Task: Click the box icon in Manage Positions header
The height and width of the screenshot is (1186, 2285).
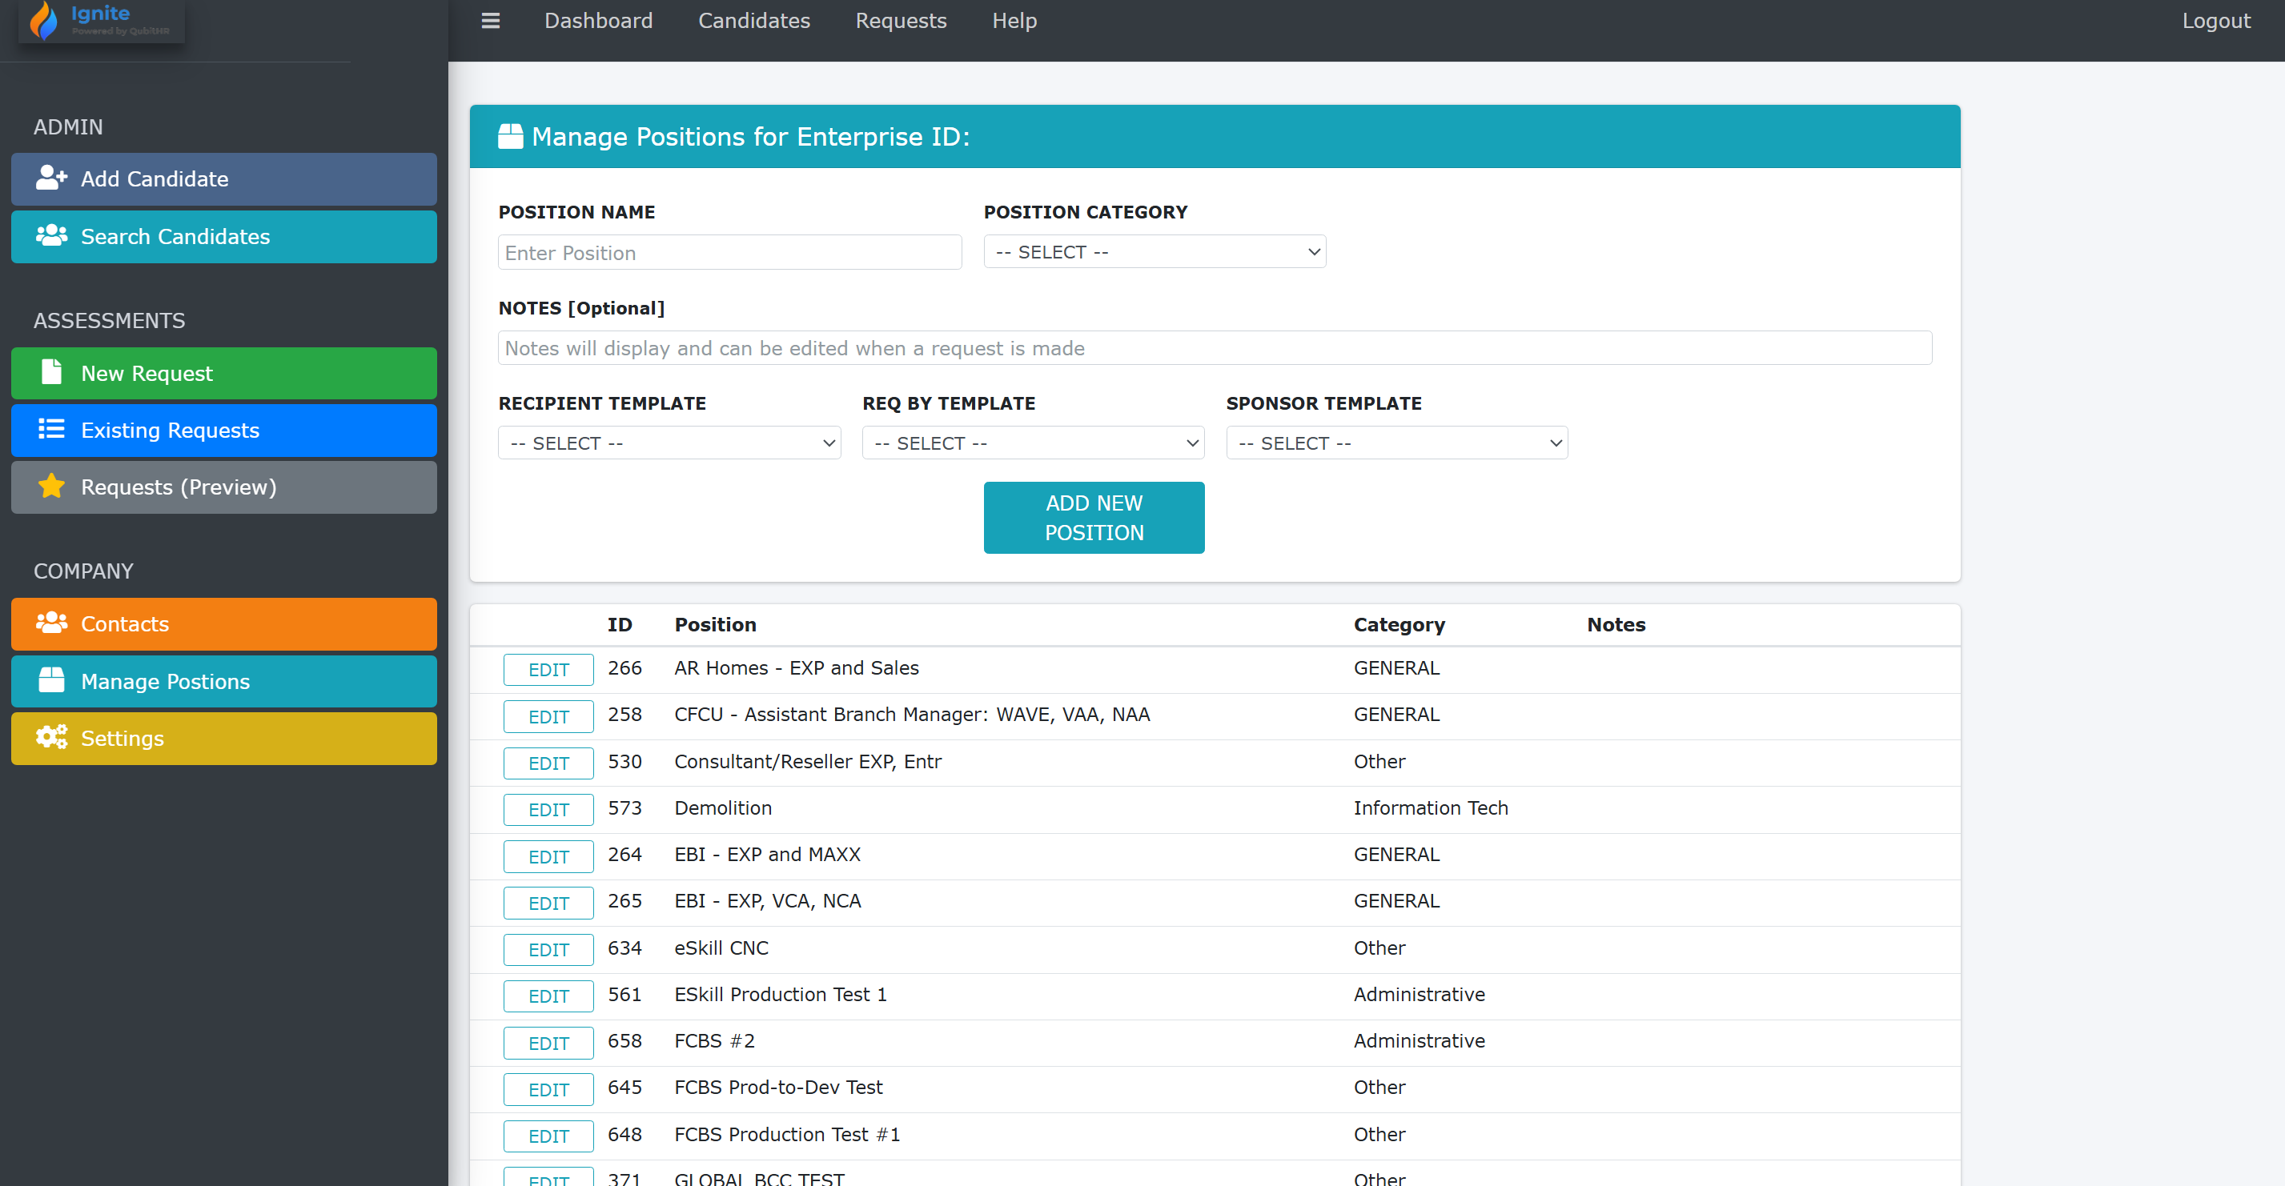Action: [x=510, y=137]
